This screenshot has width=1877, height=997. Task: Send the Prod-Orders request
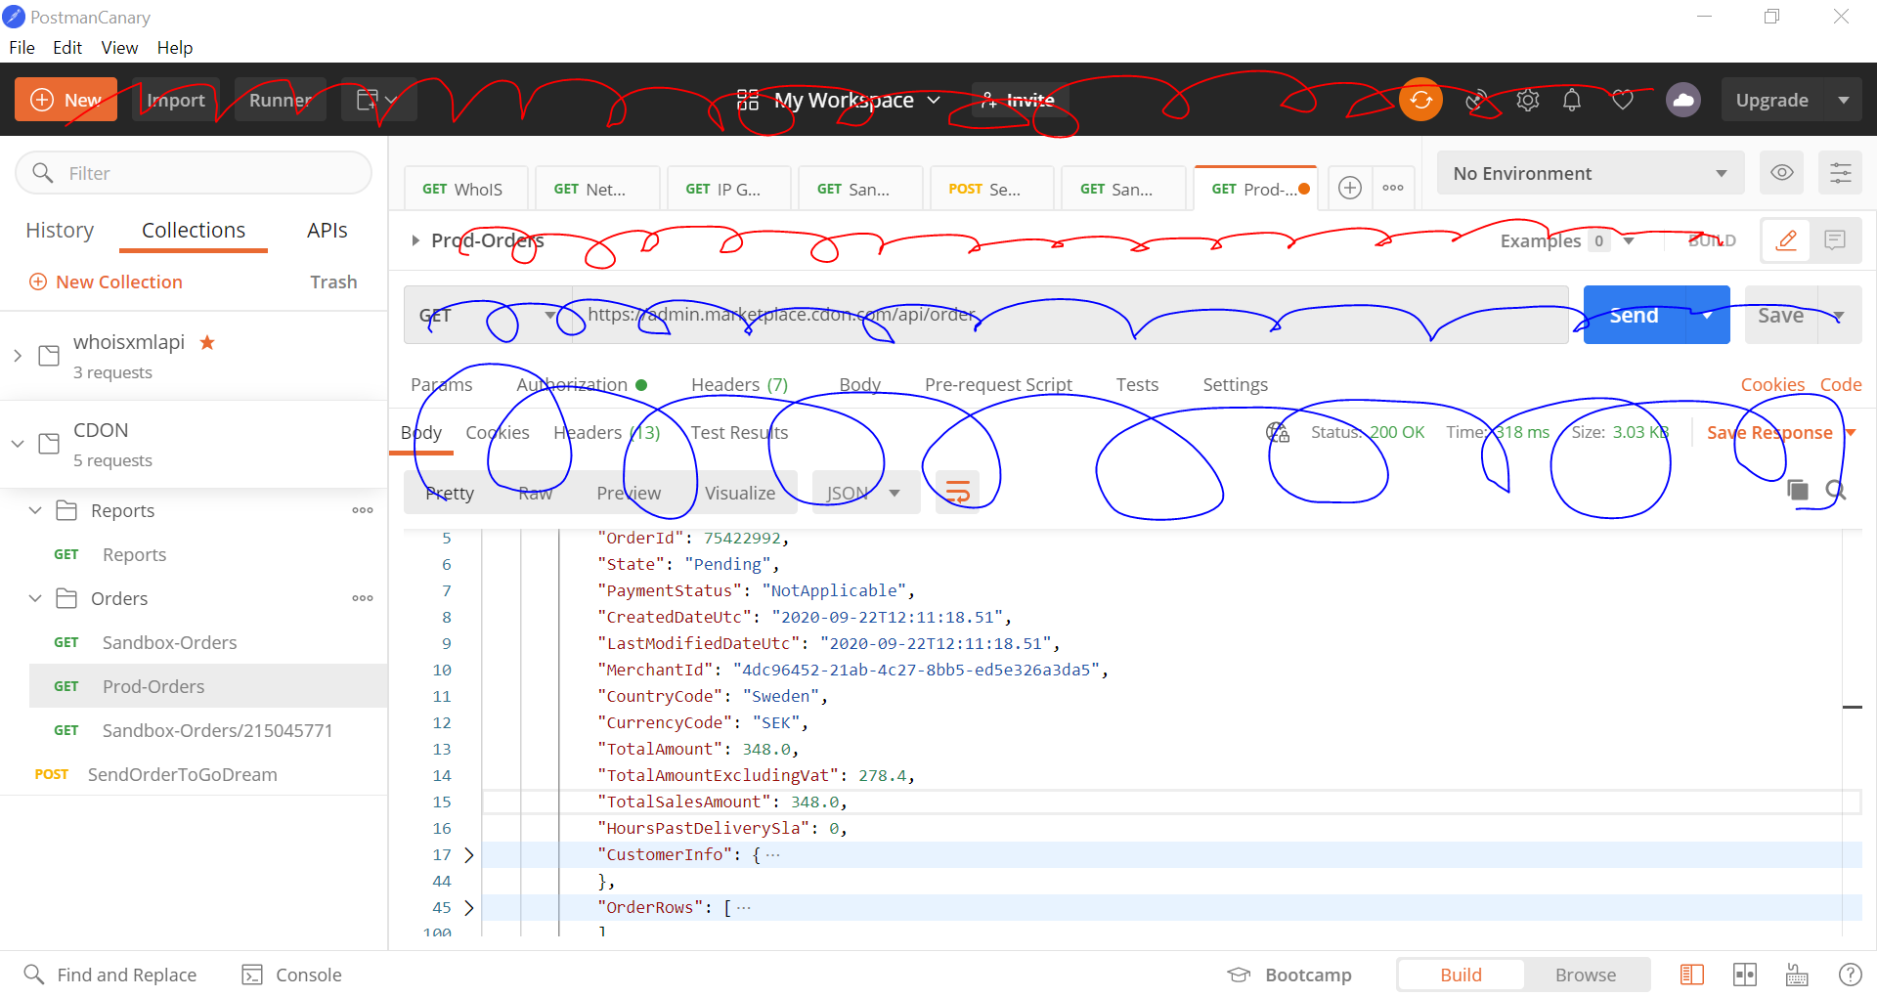coord(1634,315)
